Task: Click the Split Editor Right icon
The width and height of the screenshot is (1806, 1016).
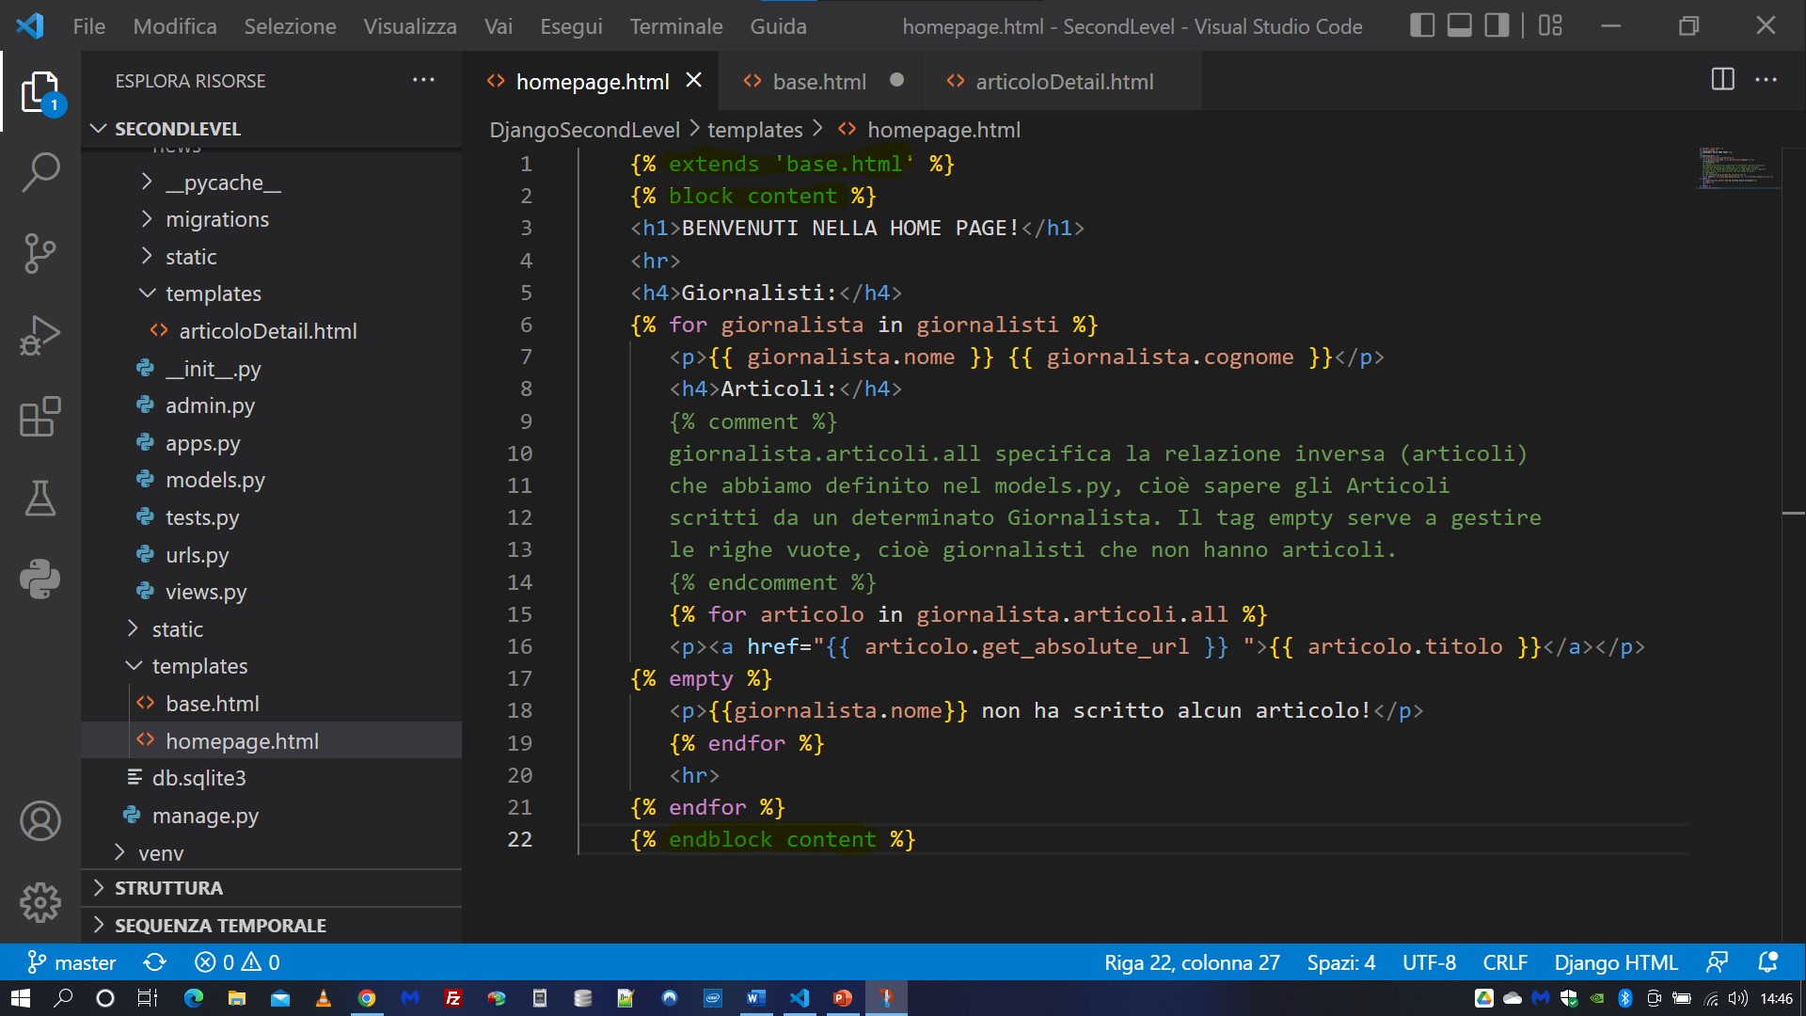Action: 1722,80
